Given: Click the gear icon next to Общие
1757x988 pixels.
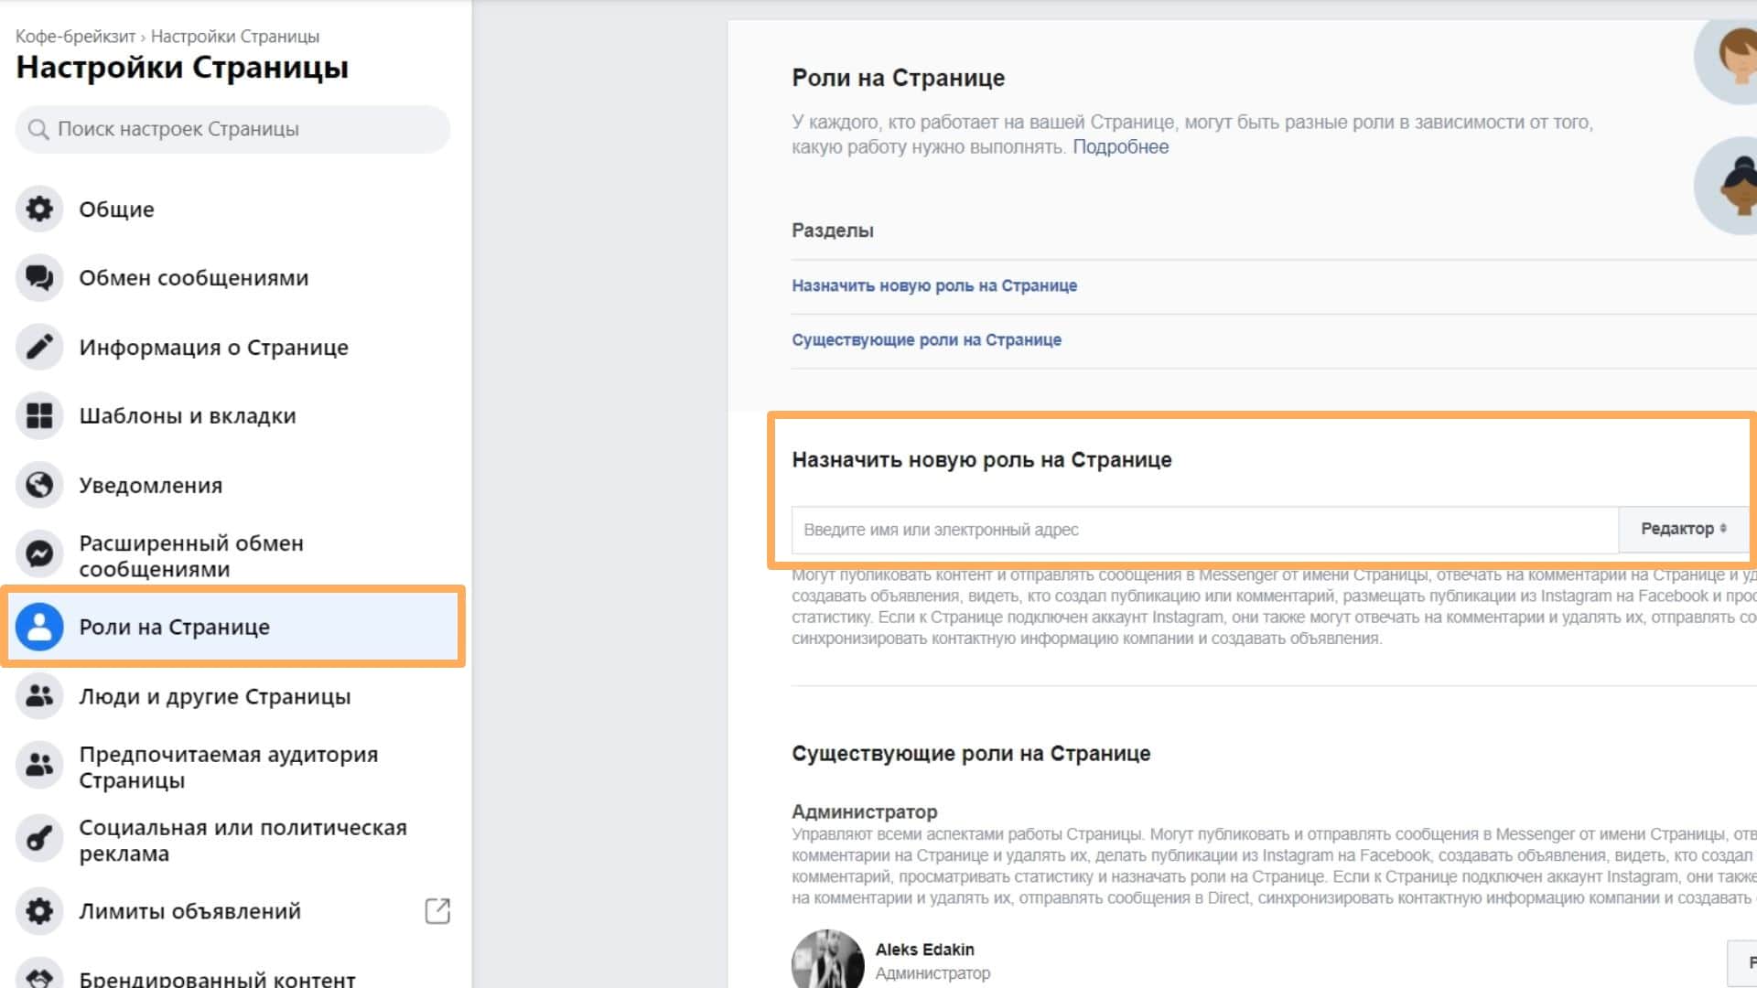Looking at the screenshot, I should pos(38,209).
